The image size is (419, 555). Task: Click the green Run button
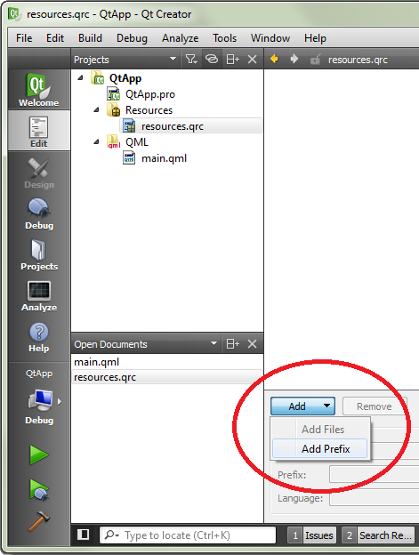click(x=39, y=454)
